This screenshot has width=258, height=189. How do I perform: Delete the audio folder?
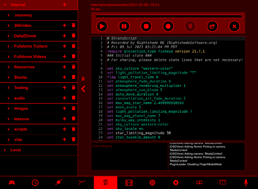tap(74, 98)
